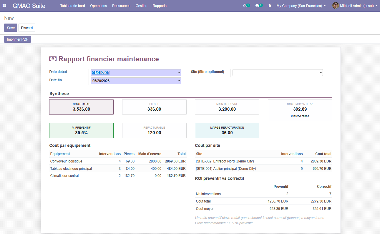Click ROI preventif vs correctif heading
The image size is (380, 234).
click(220, 178)
